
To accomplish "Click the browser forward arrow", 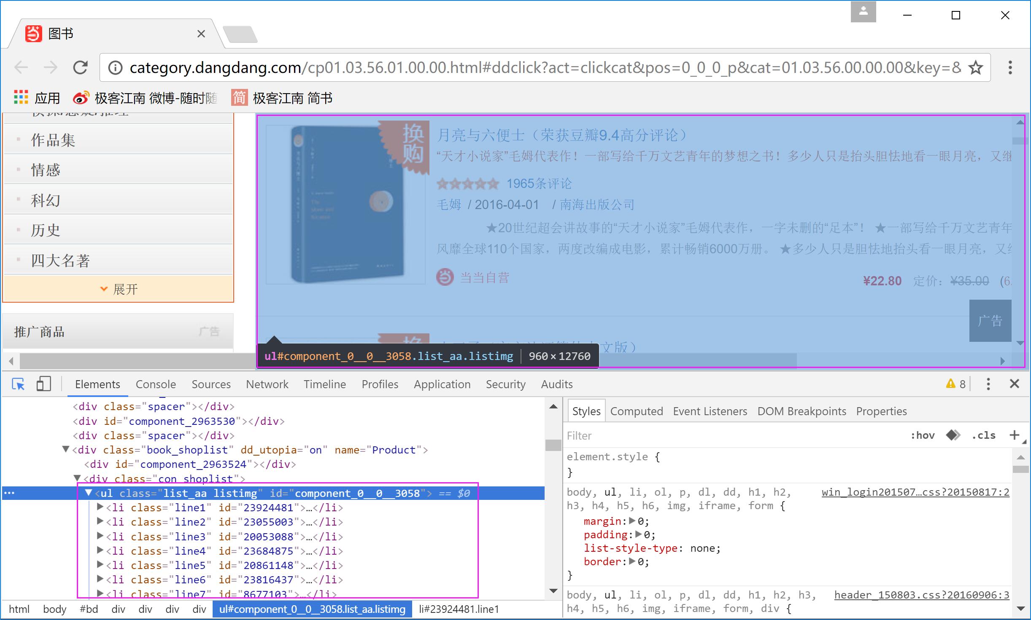I will [51, 67].
